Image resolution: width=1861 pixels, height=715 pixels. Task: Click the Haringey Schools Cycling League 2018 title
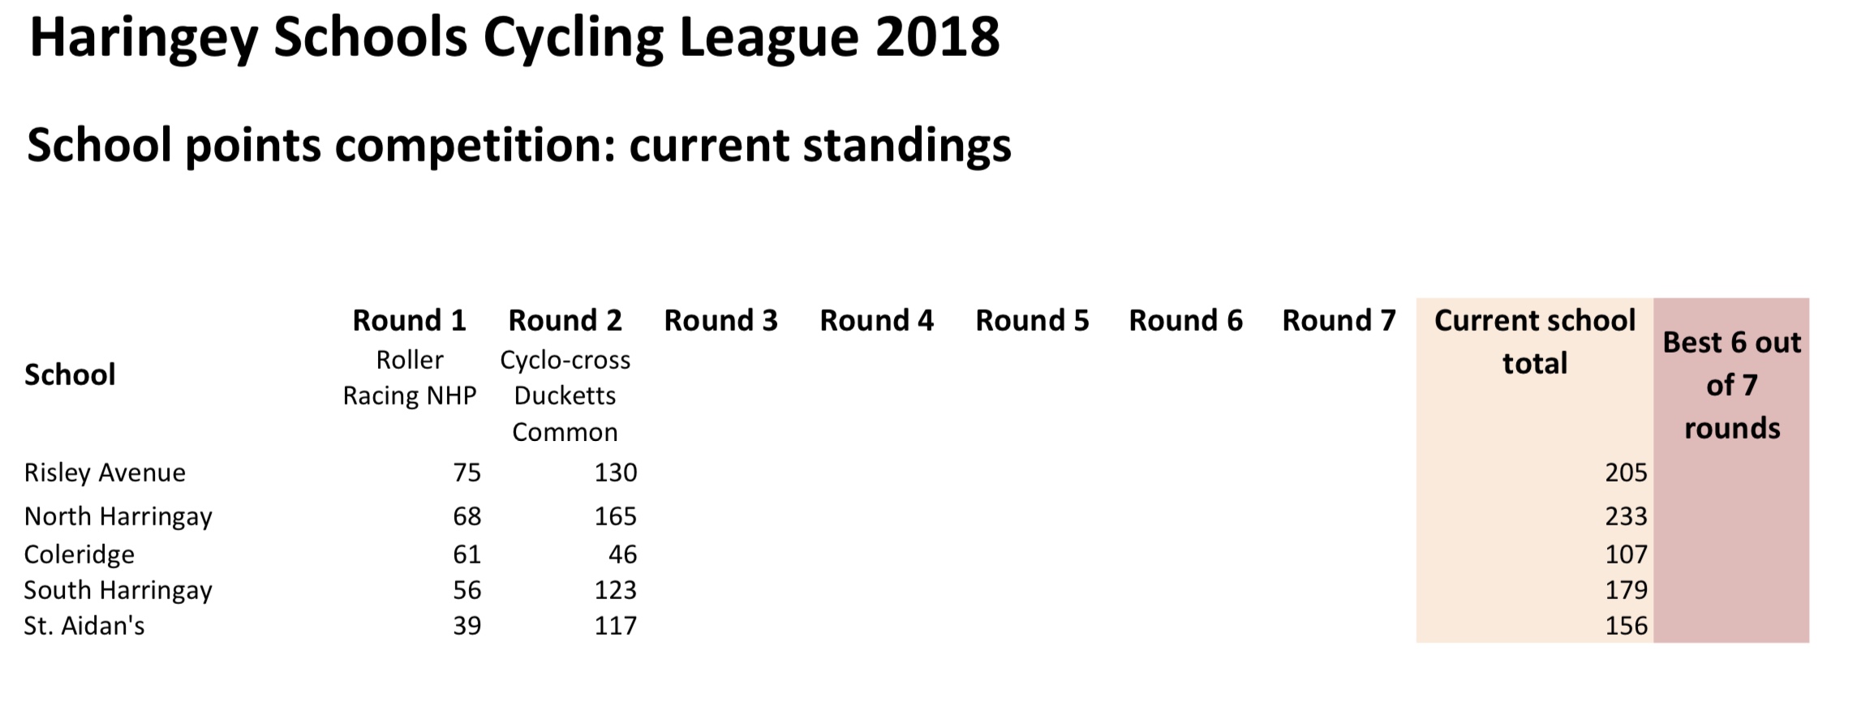[x=514, y=37]
